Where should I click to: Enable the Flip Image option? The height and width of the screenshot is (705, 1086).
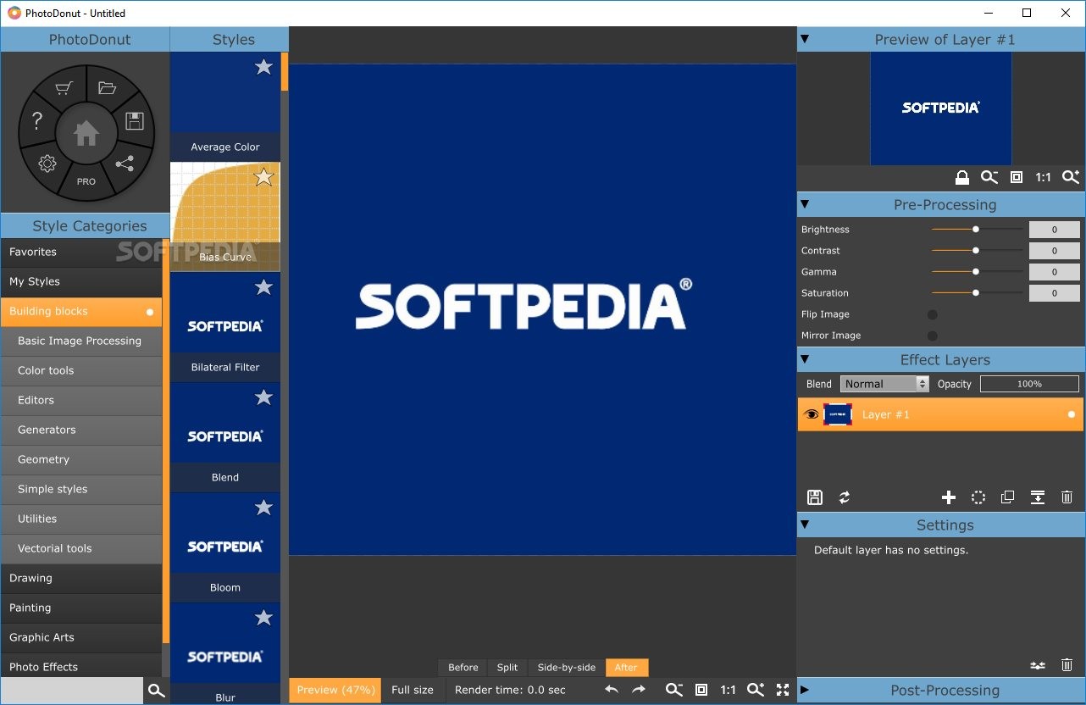[x=933, y=314]
